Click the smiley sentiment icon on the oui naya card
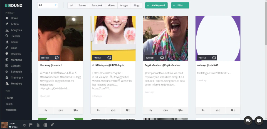Viewport: 267px width, 129px height. point(214,58)
